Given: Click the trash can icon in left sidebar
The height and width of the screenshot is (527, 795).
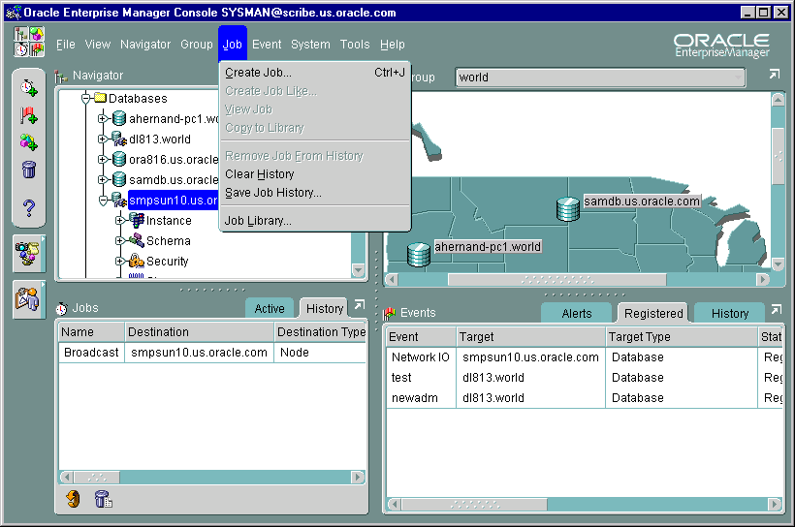Looking at the screenshot, I should click(29, 170).
